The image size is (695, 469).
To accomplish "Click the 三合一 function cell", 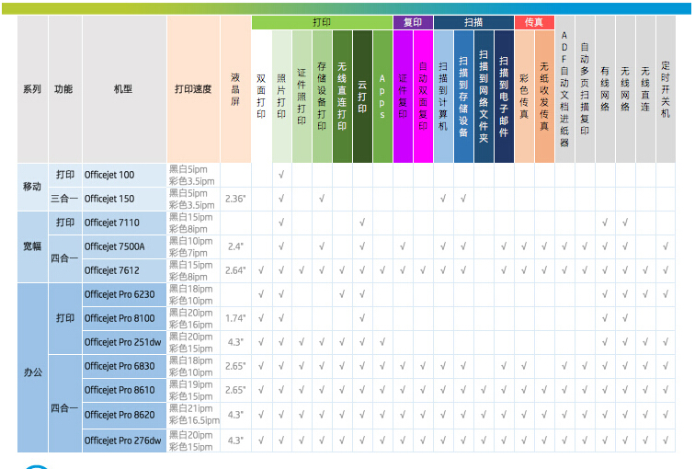I will pos(64,199).
